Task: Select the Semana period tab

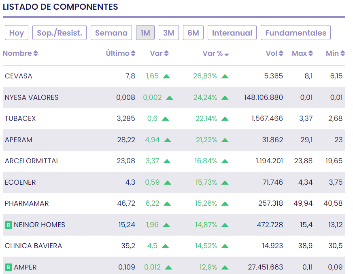Action: click(x=111, y=33)
